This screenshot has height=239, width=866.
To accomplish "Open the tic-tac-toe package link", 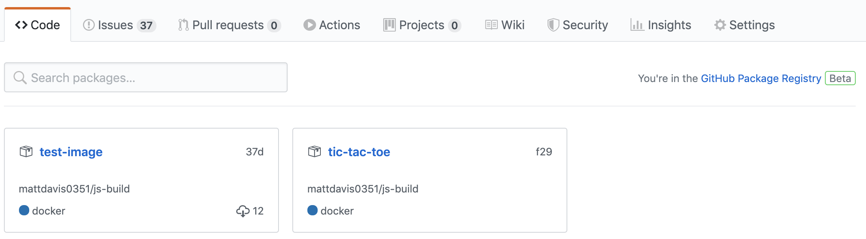I will tap(359, 152).
